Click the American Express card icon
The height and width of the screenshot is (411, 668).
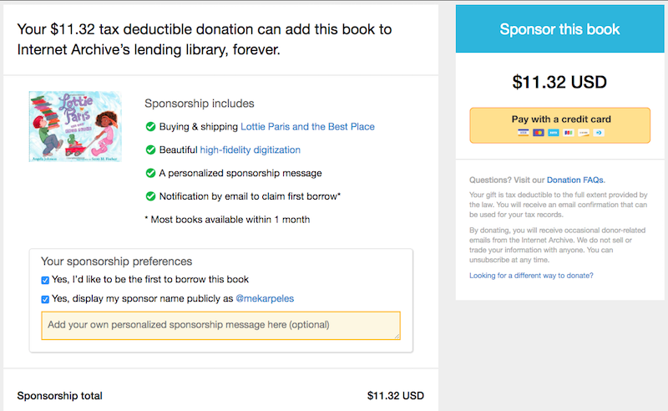coord(554,133)
